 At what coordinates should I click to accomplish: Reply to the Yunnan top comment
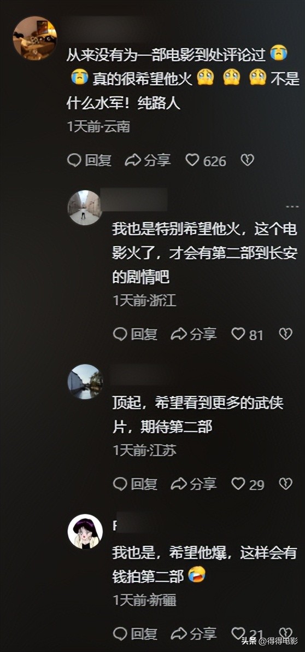(x=89, y=160)
